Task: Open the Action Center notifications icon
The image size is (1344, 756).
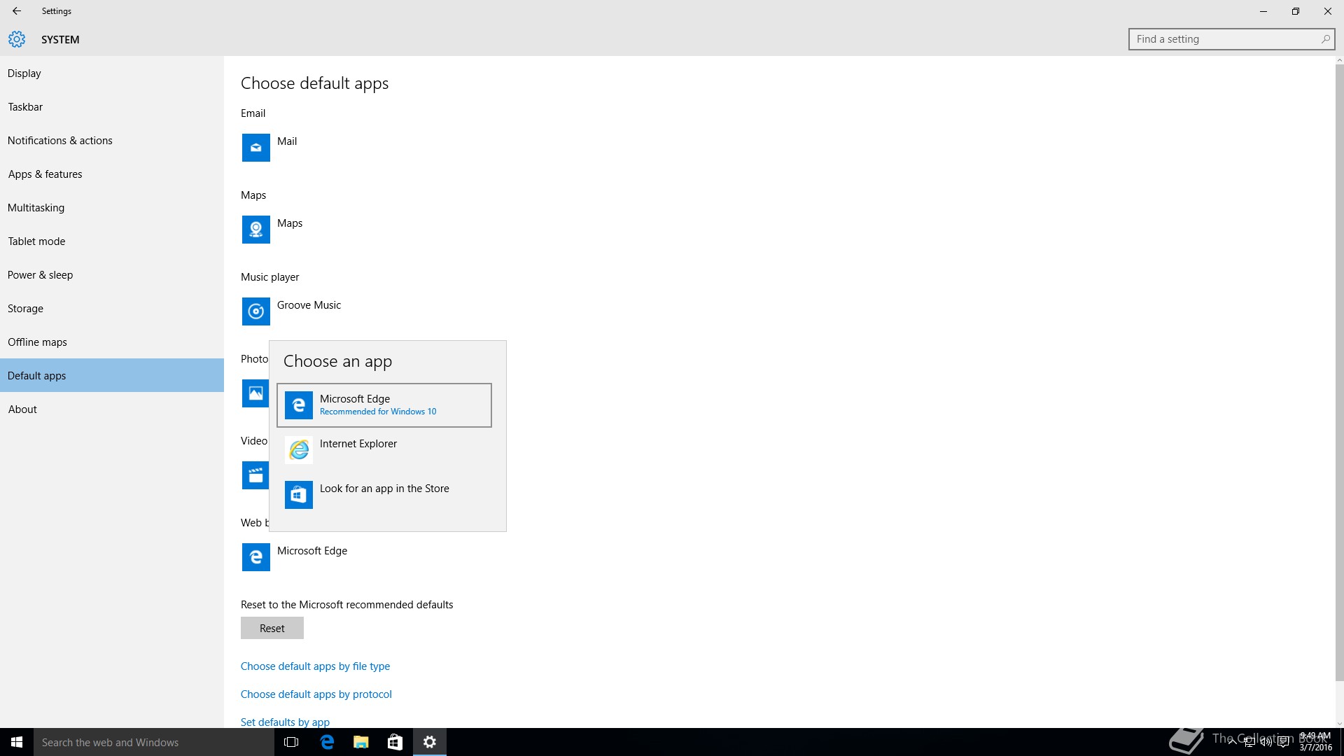Action: click(x=1284, y=742)
